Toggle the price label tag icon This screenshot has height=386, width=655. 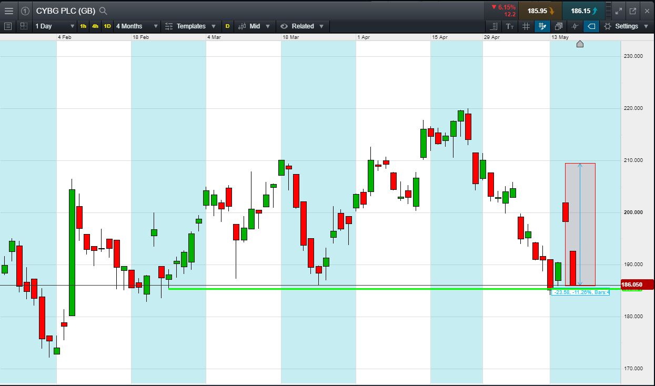[591, 26]
